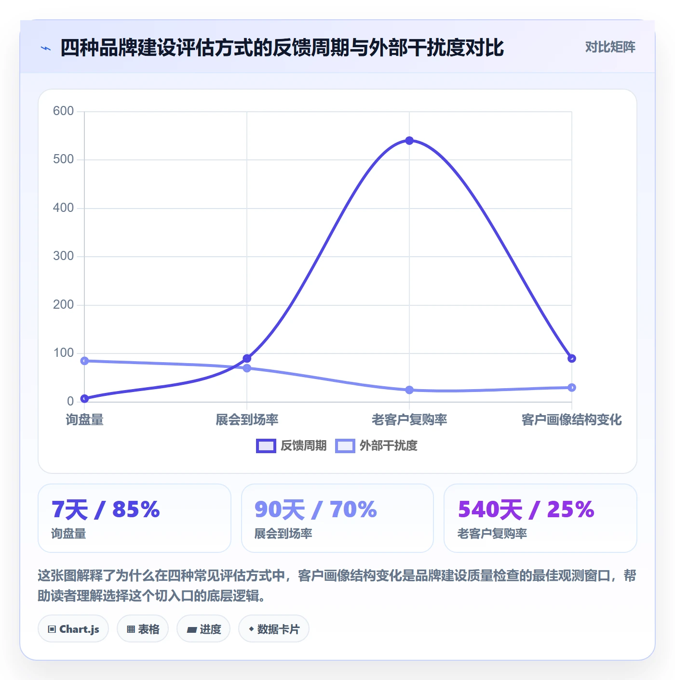Click the description paragraph starting 这张图解释了
Image resolution: width=675 pixels, height=680 pixels.
pyautogui.click(x=337, y=586)
